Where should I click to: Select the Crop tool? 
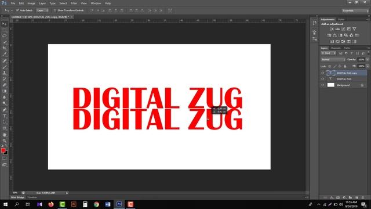tap(4, 48)
